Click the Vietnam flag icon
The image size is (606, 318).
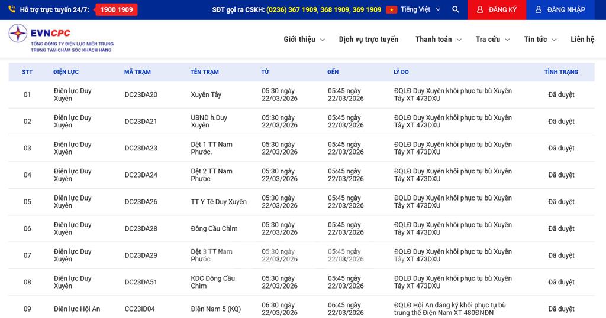[391, 10]
